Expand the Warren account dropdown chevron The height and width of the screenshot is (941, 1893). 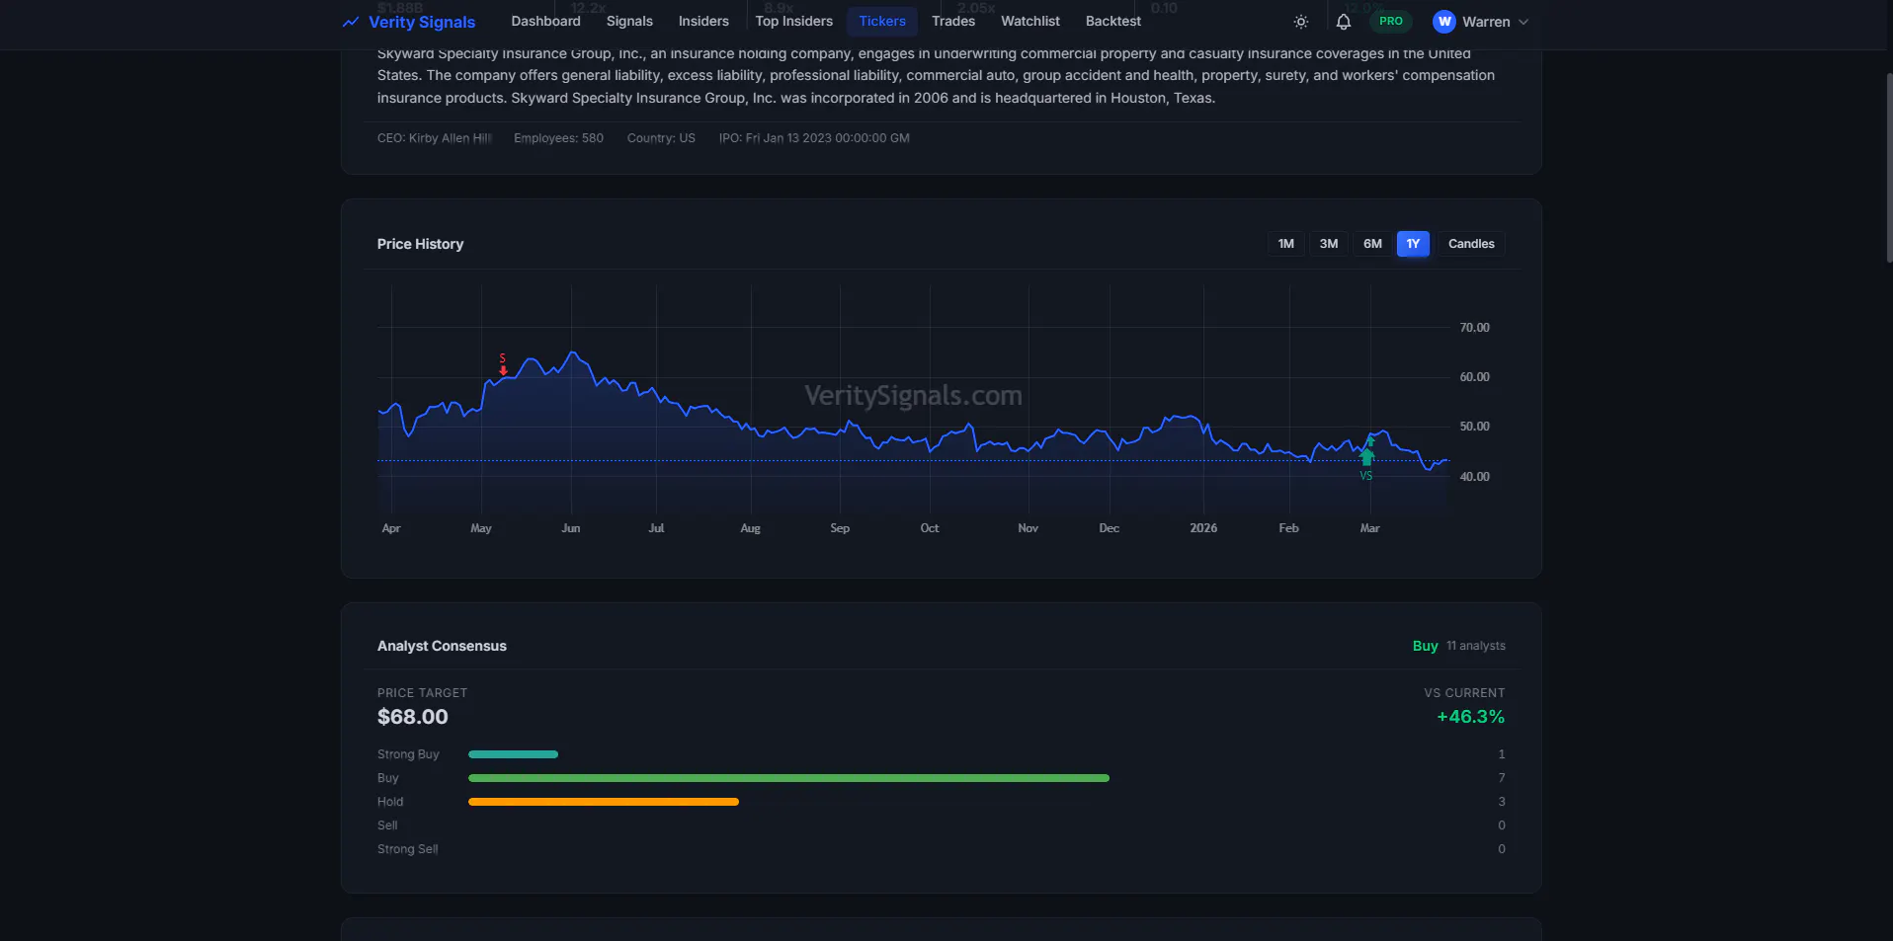click(1523, 22)
